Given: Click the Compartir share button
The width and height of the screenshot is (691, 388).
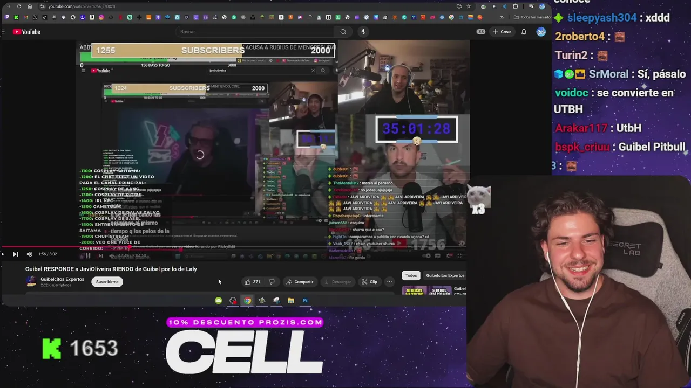Looking at the screenshot, I should click(x=300, y=282).
